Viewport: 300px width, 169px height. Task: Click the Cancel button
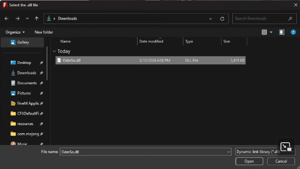(281, 161)
